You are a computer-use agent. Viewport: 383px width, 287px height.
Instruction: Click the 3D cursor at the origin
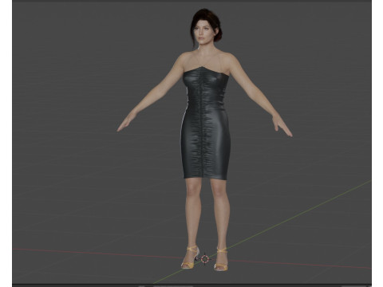(x=205, y=259)
